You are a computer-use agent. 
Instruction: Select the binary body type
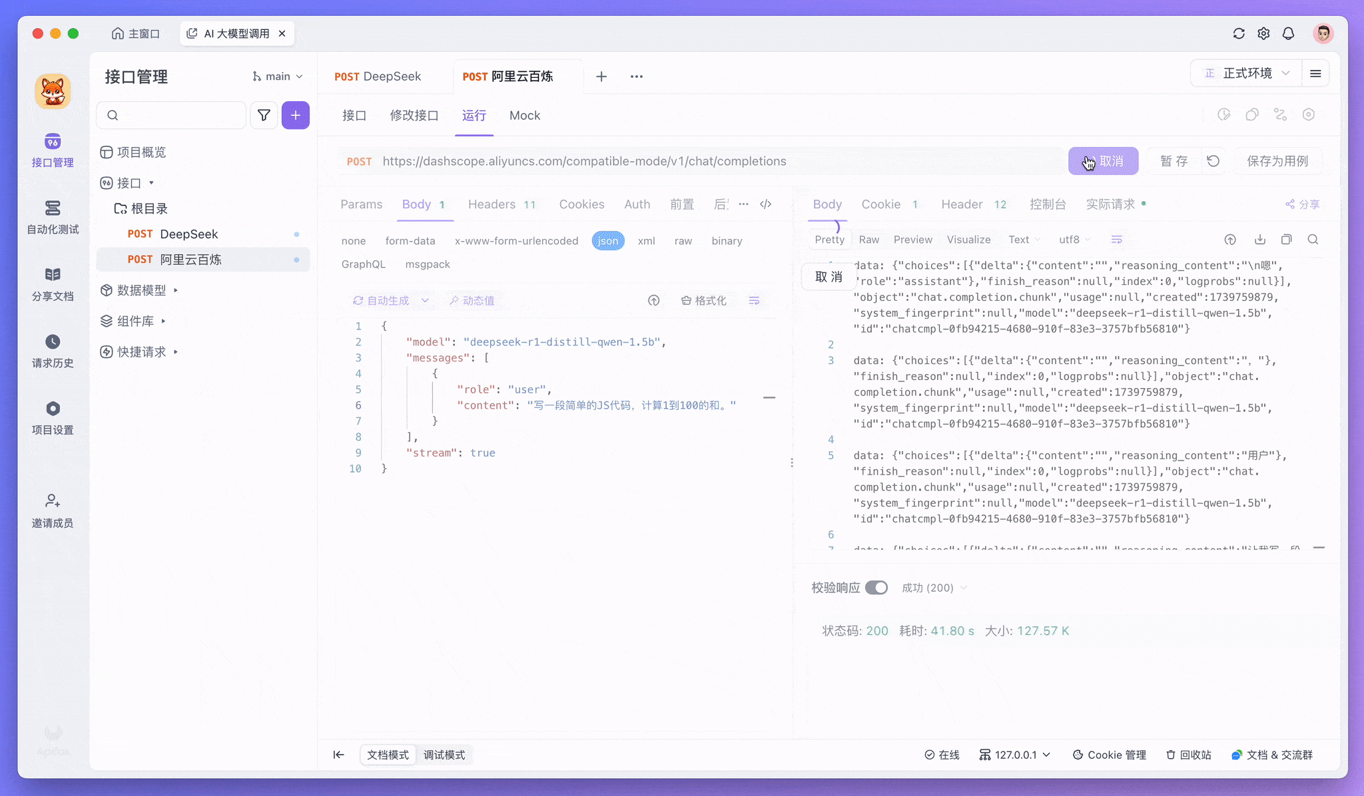(x=727, y=241)
